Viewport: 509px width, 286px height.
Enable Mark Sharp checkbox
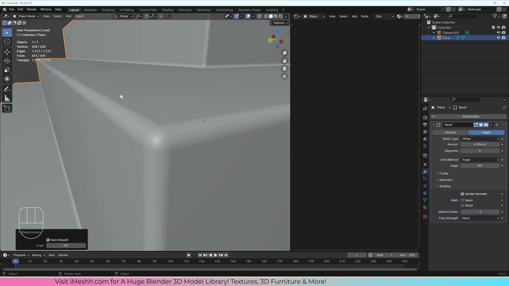(x=462, y=205)
